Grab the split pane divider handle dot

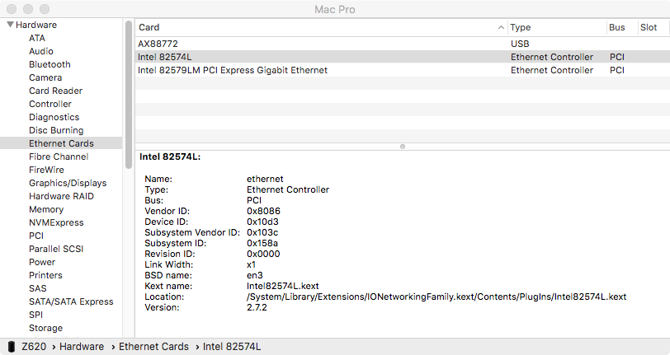(403, 147)
